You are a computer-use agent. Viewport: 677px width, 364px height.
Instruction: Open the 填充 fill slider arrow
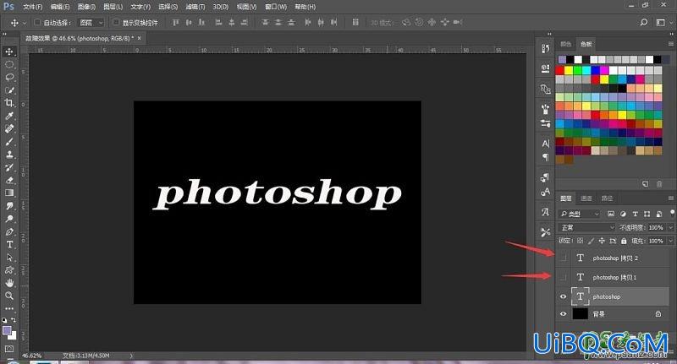click(670, 241)
